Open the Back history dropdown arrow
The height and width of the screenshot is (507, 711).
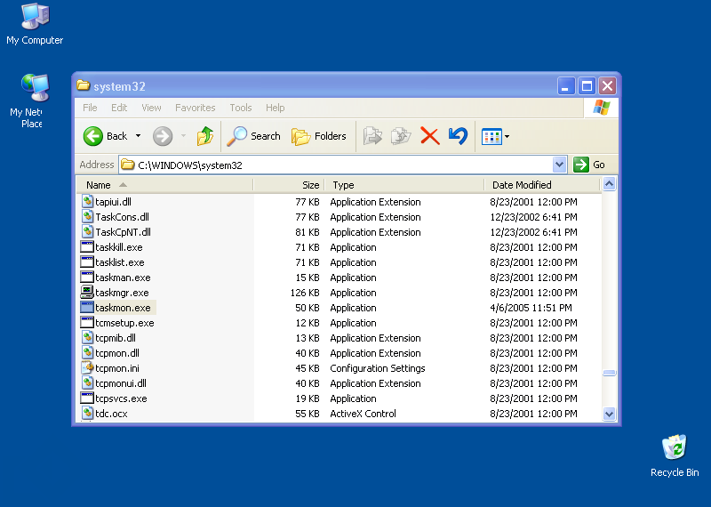(139, 136)
